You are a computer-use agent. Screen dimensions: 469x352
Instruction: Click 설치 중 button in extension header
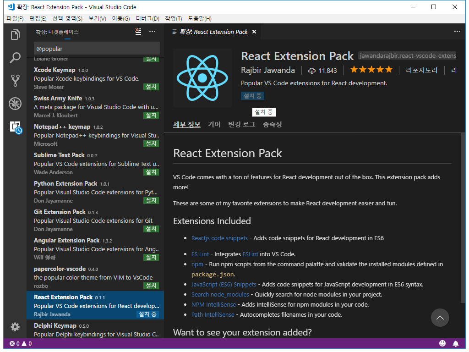(252, 96)
